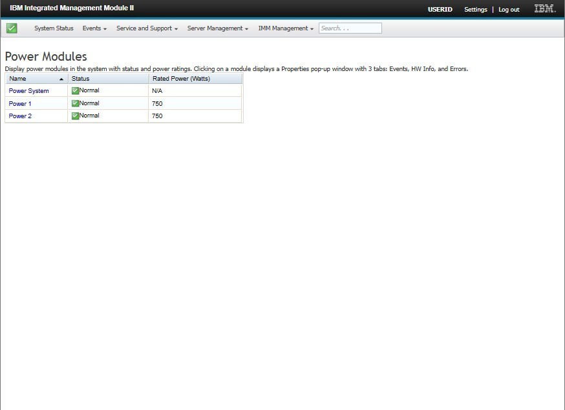Open Power 1 module properties
565x410 pixels.
point(20,104)
